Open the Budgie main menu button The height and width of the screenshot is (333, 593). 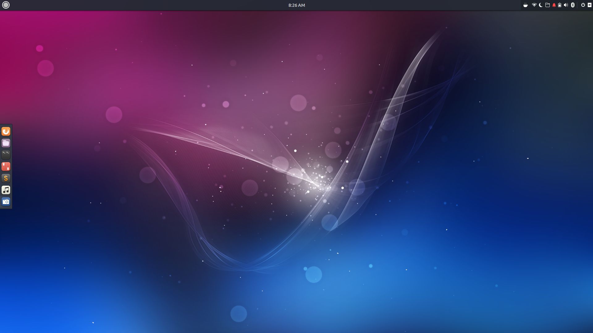pos(6,5)
